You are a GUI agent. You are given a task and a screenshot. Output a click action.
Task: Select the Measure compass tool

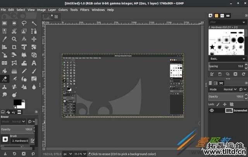tap(24, 39)
